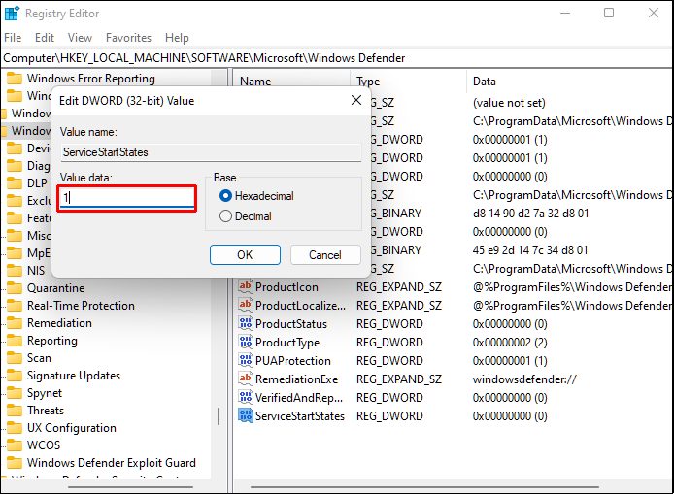Open the Favorites menu
The image size is (674, 494).
pos(128,38)
